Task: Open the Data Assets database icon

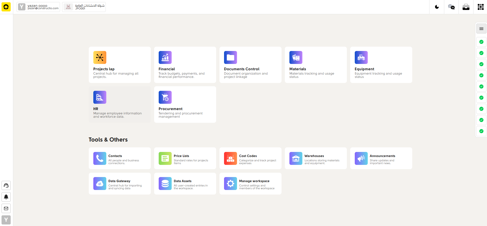Action: (x=165, y=183)
